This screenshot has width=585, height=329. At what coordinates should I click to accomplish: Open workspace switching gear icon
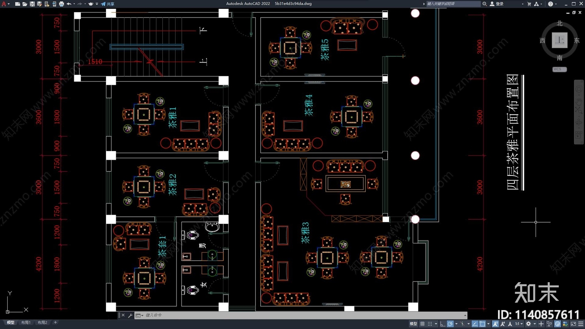coord(528,324)
